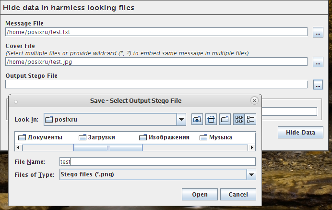Click the folder list left scroll arrow

18,148
